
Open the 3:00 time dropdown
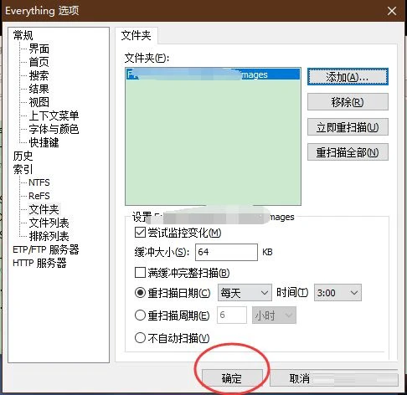click(337, 293)
